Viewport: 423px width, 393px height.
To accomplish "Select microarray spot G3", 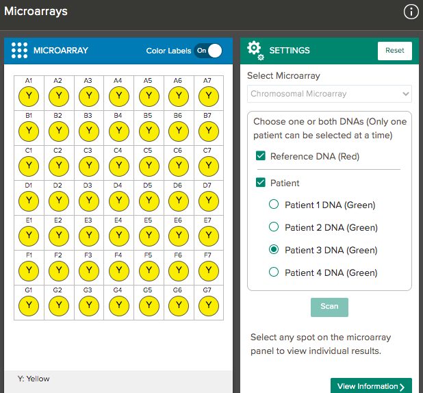I will coord(89,306).
